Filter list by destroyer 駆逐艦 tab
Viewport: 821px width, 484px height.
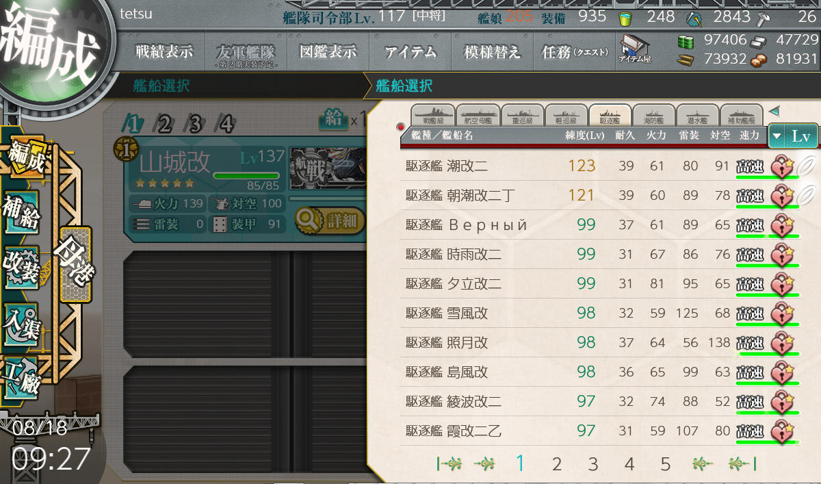[610, 115]
